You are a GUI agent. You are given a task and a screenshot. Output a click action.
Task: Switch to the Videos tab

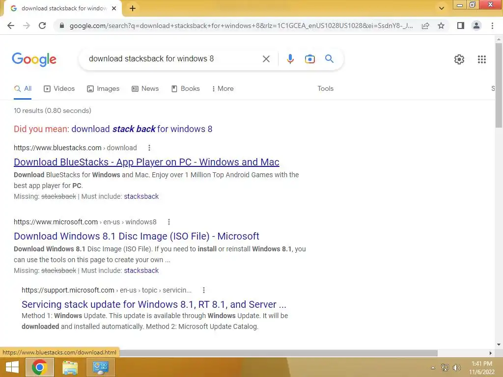click(59, 89)
